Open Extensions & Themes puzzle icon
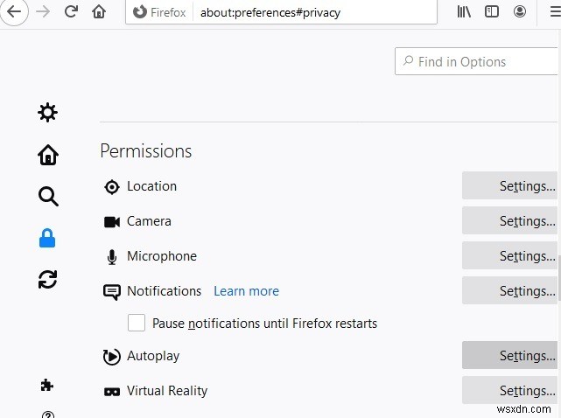This screenshot has width=561, height=418. 48,385
